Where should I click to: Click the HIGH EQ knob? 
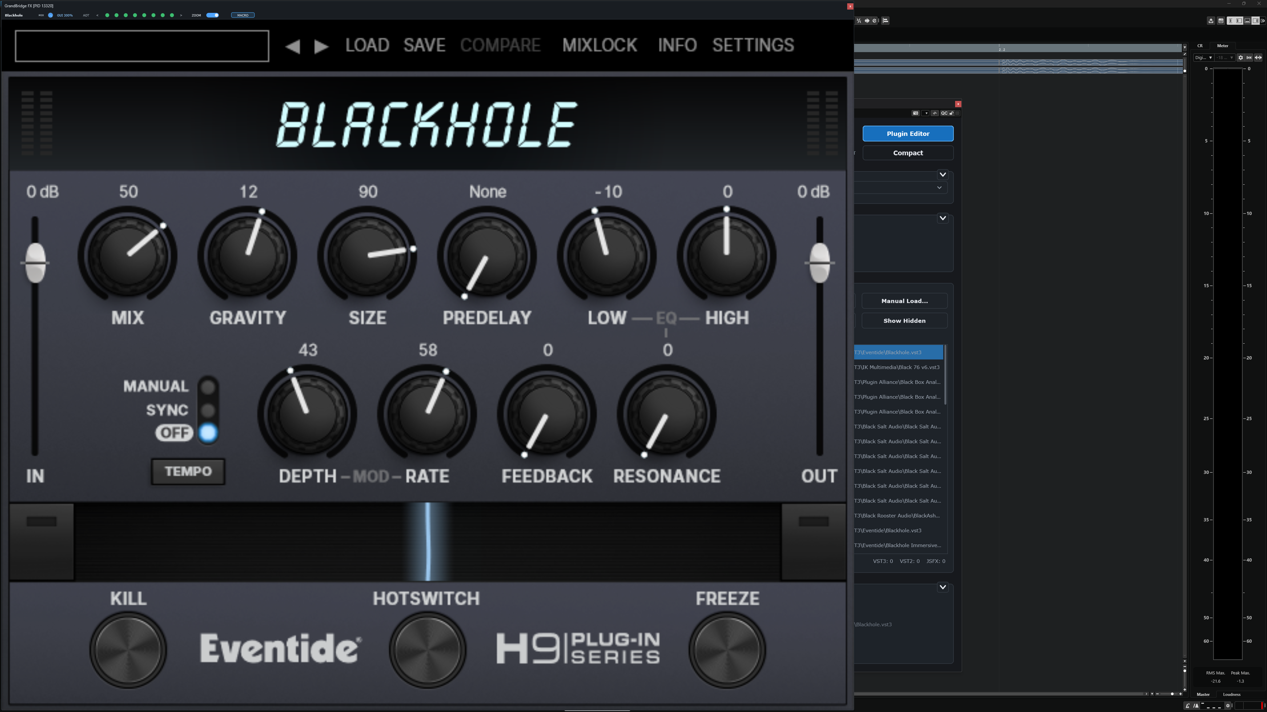[x=726, y=256]
